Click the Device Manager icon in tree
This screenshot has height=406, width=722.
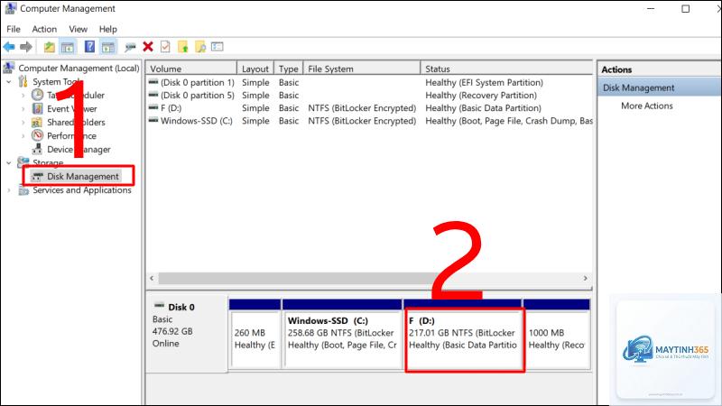pos(37,149)
